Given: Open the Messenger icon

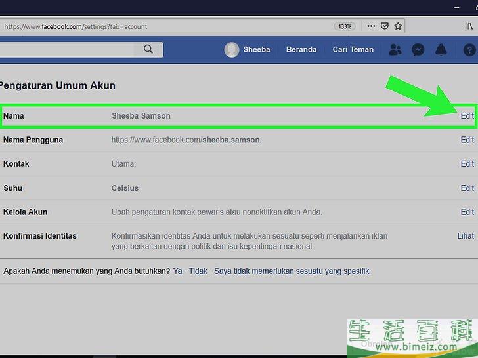Looking at the screenshot, I should [418, 50].
